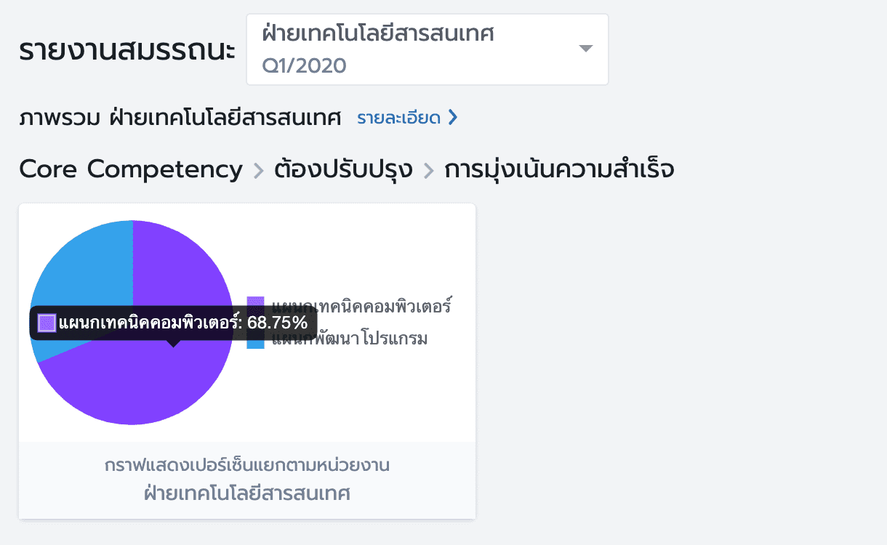Click the blue chevron beside รายละเอียด
The image size is (887, 545).
coord(452,118)
